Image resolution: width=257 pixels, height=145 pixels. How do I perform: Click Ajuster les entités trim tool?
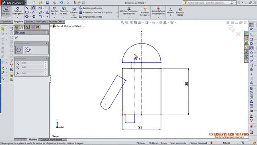[x=54, y=11]
